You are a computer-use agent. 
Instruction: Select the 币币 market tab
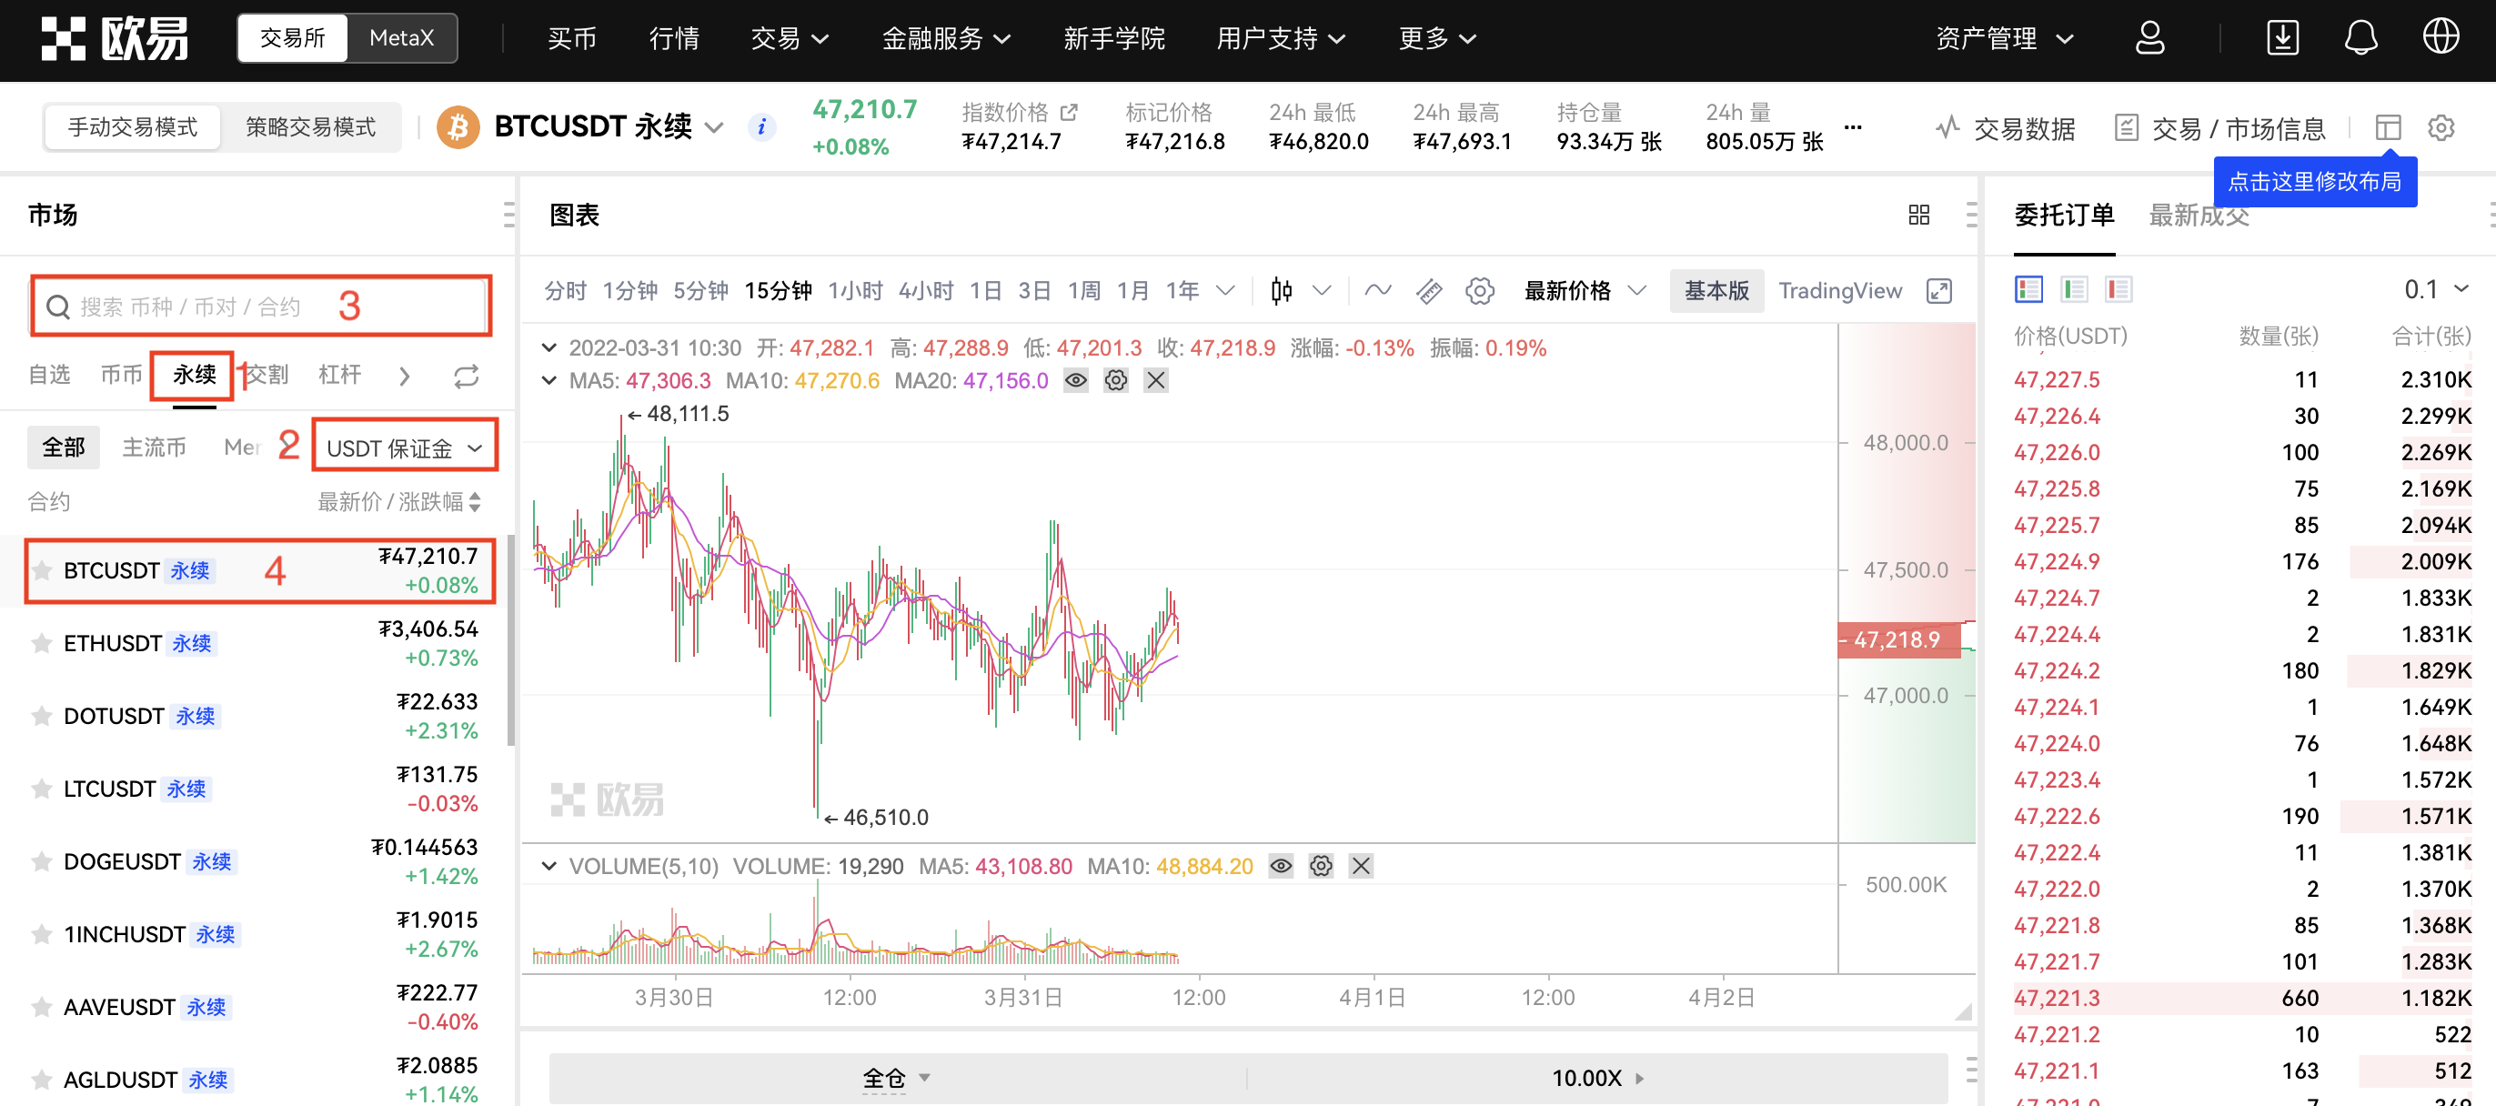[121, 375]
